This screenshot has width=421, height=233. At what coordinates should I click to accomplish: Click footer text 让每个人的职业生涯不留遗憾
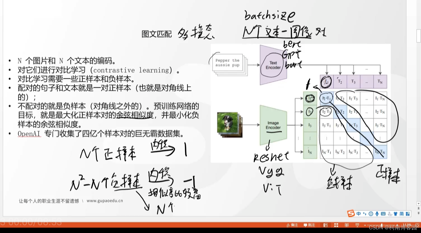(x=49, y=201)
